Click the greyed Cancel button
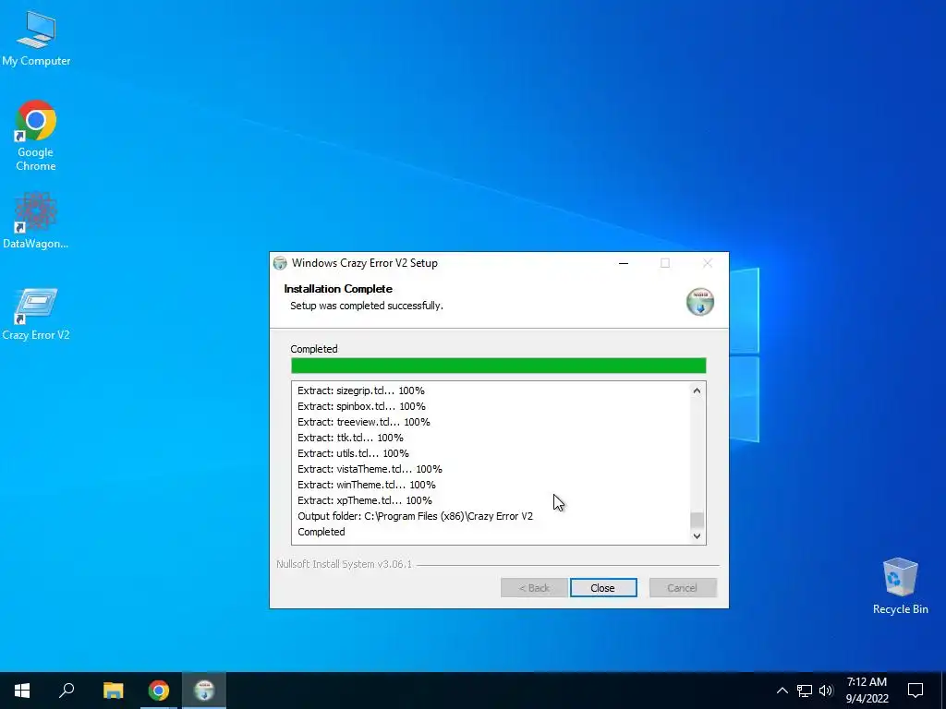946x709 pixels. tap(683, 588)
